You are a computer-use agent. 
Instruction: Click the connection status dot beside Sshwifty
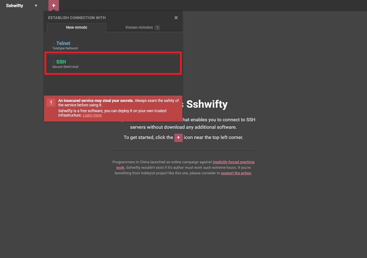36,5
